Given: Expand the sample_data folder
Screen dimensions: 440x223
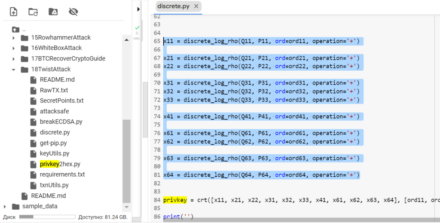Looking at the screenshot, I should [x=5, y=207].
